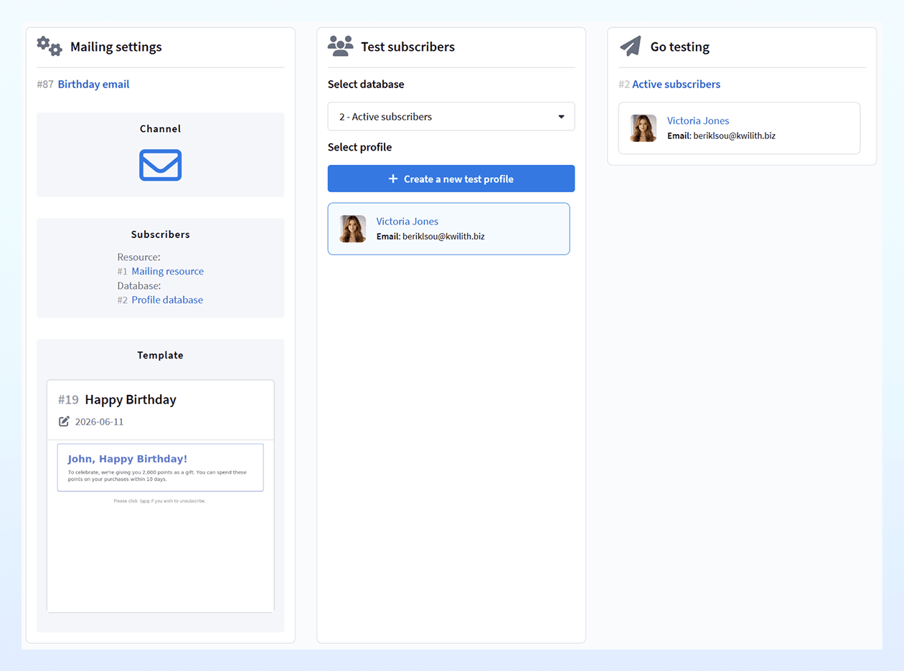Click the '#87' mailing number
The image size is (904, 671).
pyautogui.click(x=45, y=84)
